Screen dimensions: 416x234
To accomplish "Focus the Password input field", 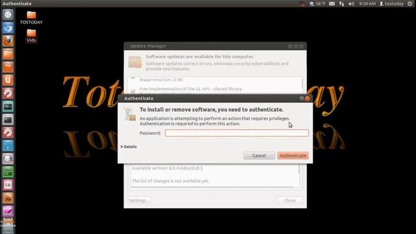I will click(237, 133).
